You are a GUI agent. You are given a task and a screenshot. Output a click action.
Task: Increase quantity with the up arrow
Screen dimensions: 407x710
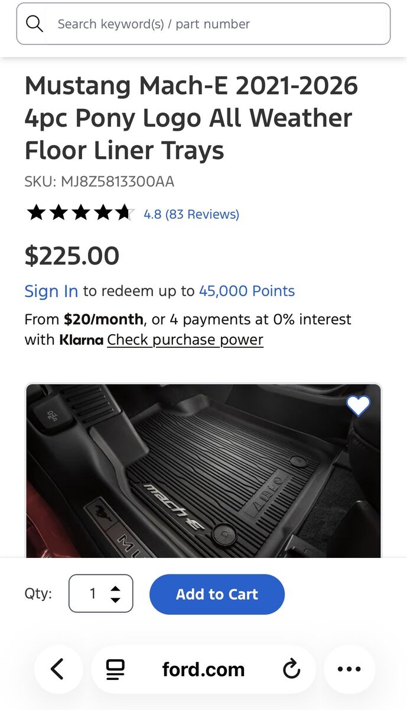(116, 589)
